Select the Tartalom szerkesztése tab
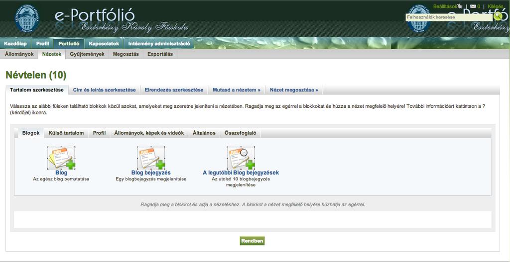 [x=37, y=90]
